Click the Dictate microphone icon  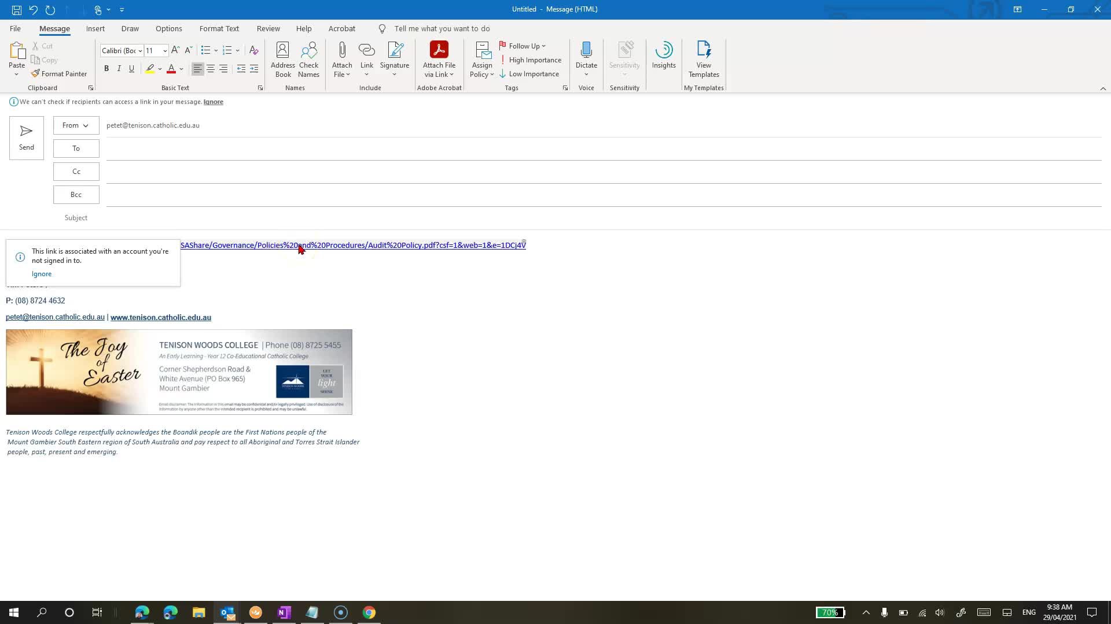coord(586,51)
